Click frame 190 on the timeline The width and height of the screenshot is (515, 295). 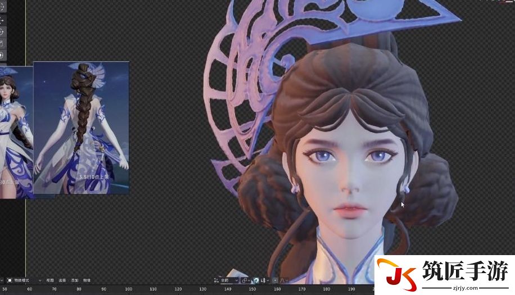point(351,289)
